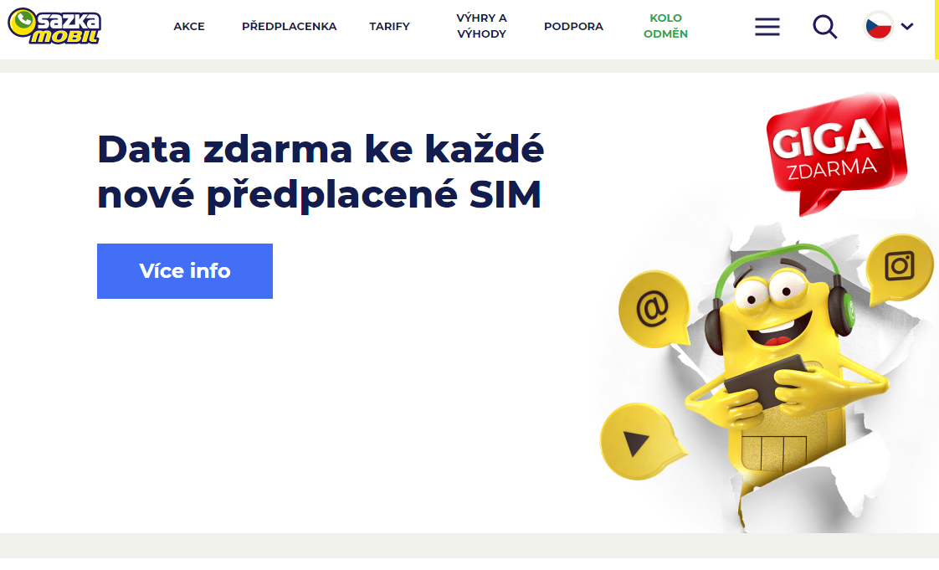Click the Sazka Mobil logo

[54, 26]
